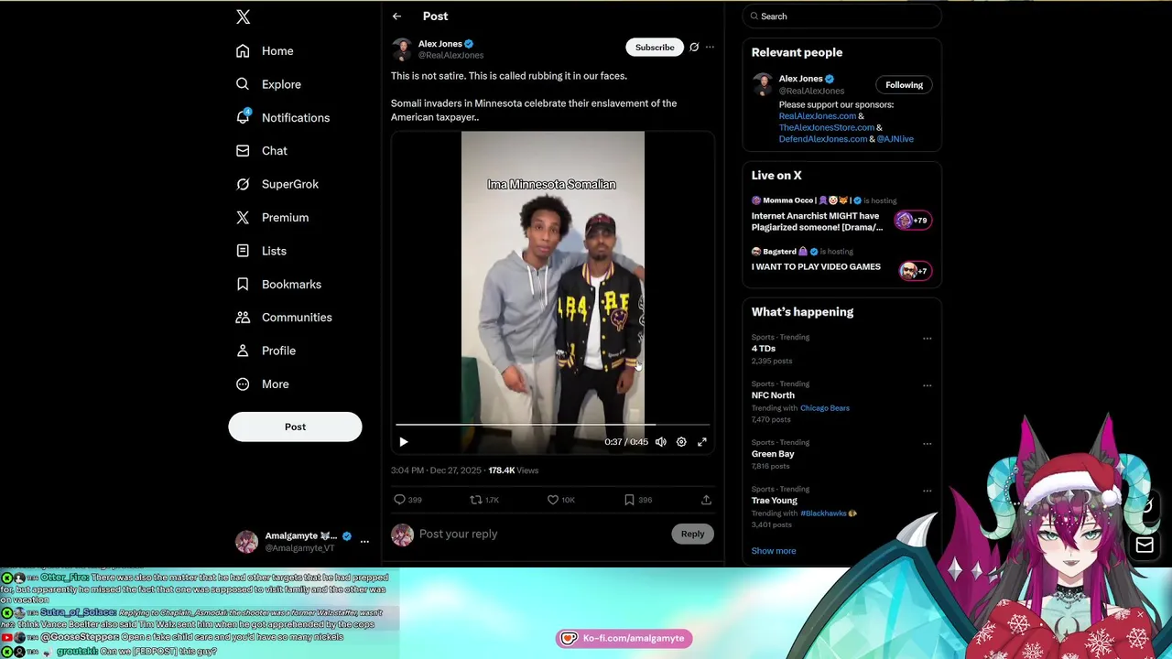This screenshot has height=659, width=1172.
Task: Click the repost icon
Action: click(x=475, y=500)
